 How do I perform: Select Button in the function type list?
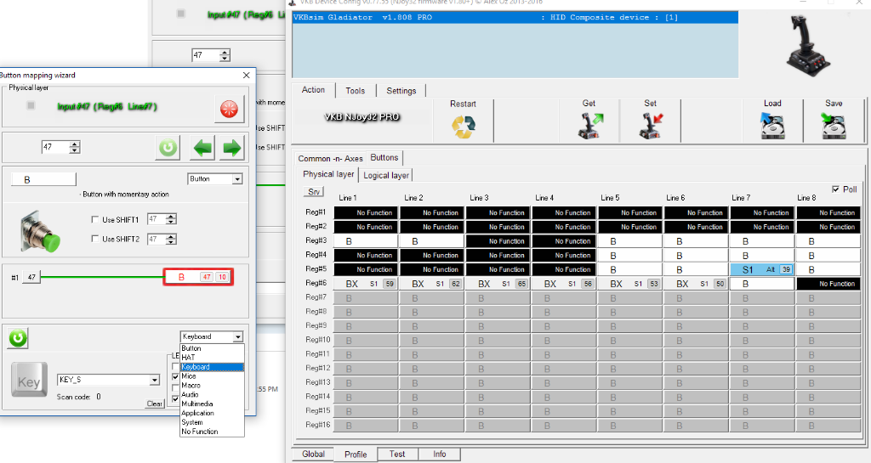click(x=212, y=348)
